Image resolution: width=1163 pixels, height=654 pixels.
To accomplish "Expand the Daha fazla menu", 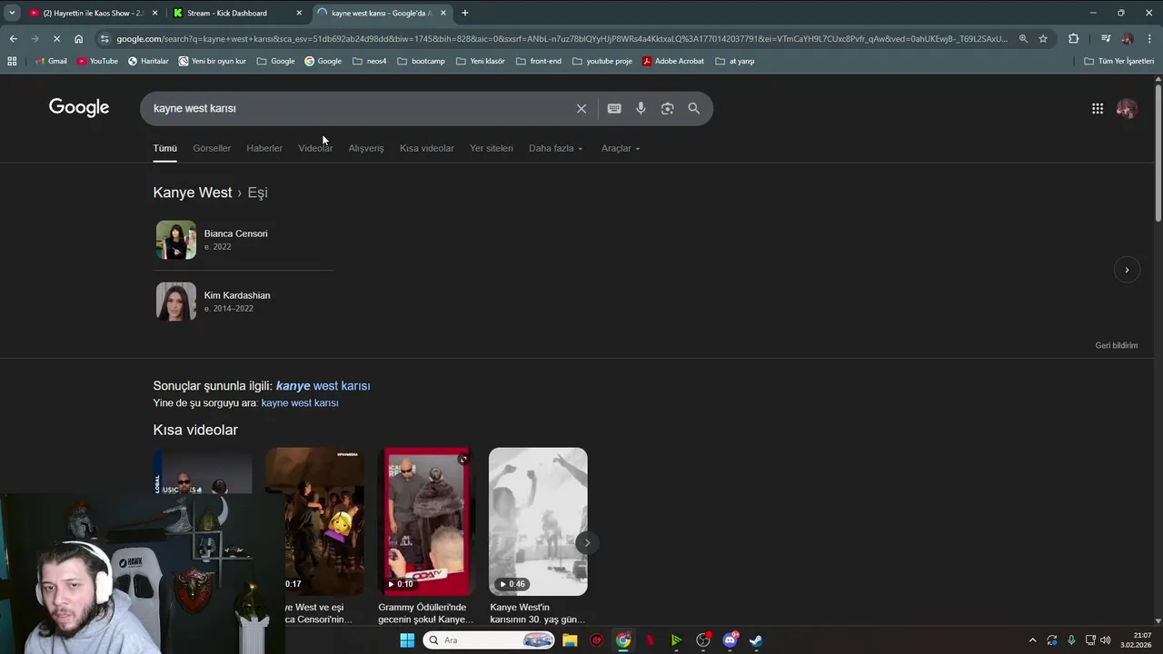I will [x=556, y=148].
